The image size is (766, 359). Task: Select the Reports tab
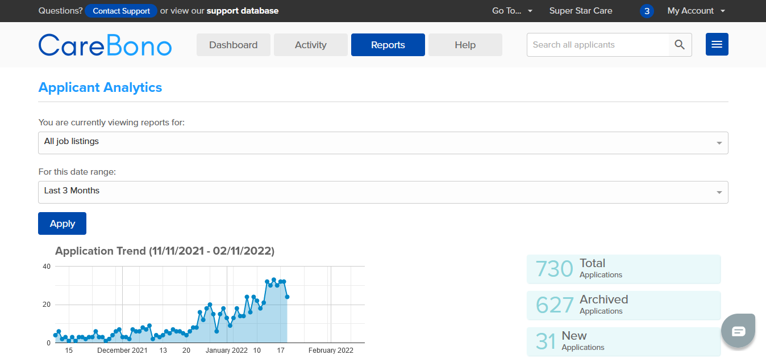point(388,44)
